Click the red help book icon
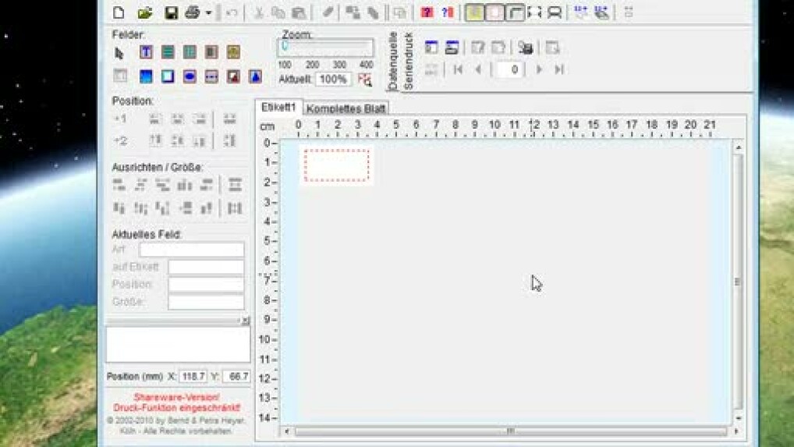The image size is (794, 447). 427,12
